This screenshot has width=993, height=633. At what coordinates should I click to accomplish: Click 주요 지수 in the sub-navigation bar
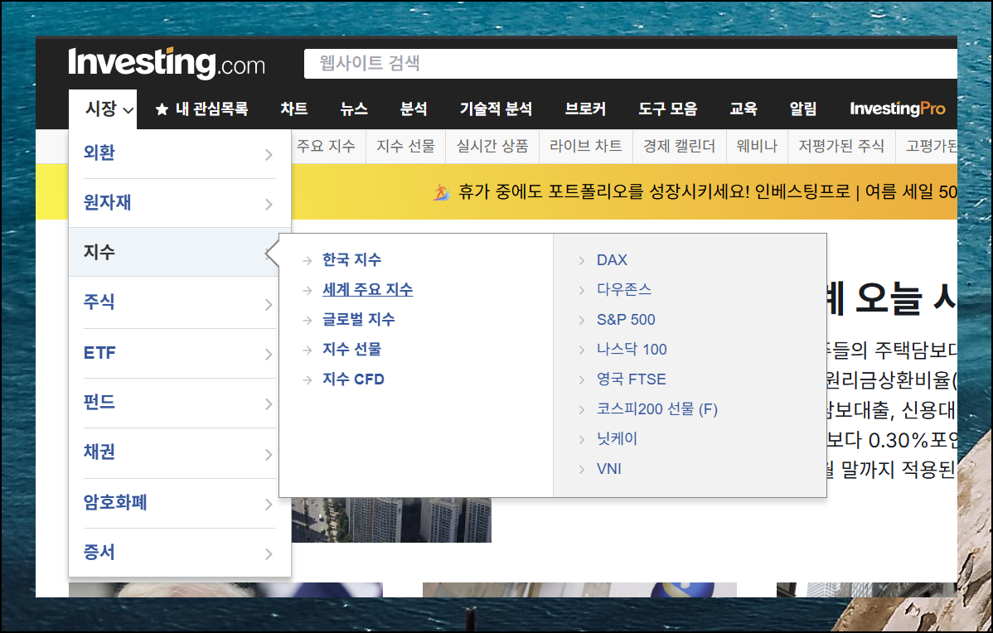pyautogui.click(x=326, y=146)
